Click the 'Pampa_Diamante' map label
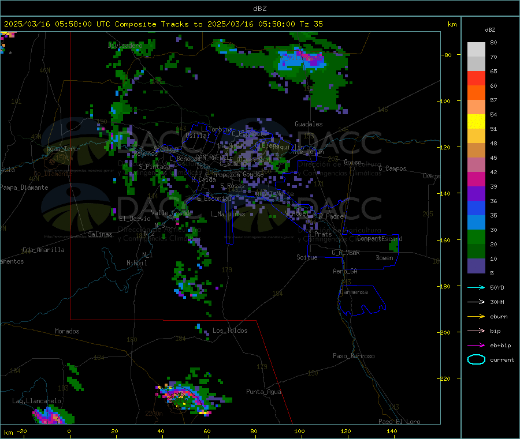The image size is (520, 439). pyautogui.click(x=24, y=187)
